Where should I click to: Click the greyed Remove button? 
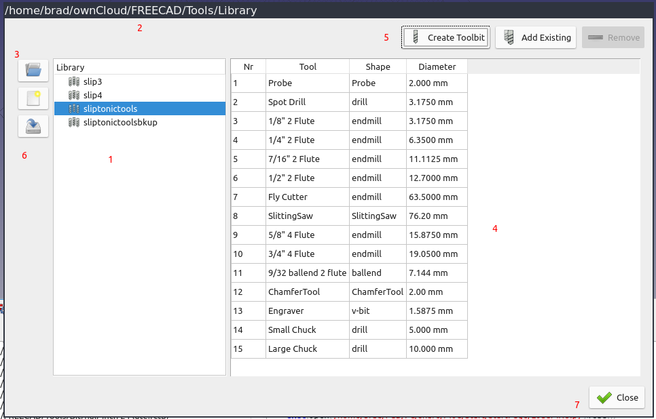613,37
